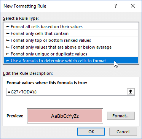Click the 'Preview:' label

tap(15, 116)
